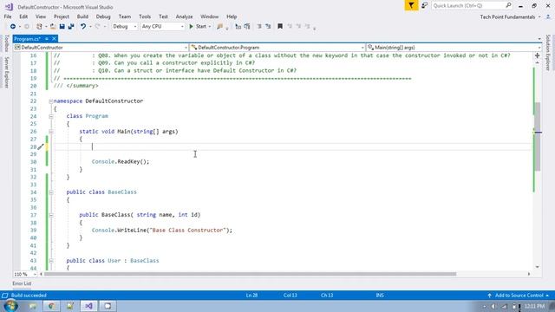Screen dimensions: 555x312
Task: Click the Visual Studio logo icon
Action: 9,7
